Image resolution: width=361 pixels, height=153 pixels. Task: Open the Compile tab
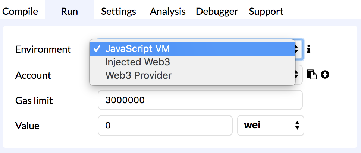coord(20,11)
